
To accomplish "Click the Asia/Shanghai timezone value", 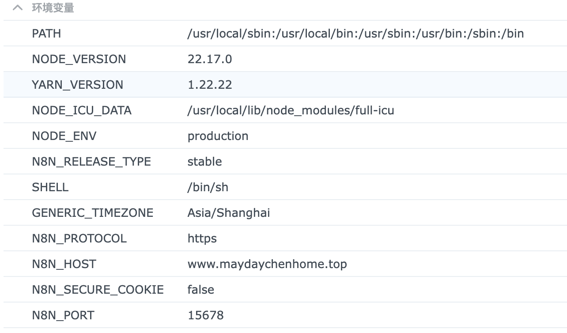I will point(228,213).
